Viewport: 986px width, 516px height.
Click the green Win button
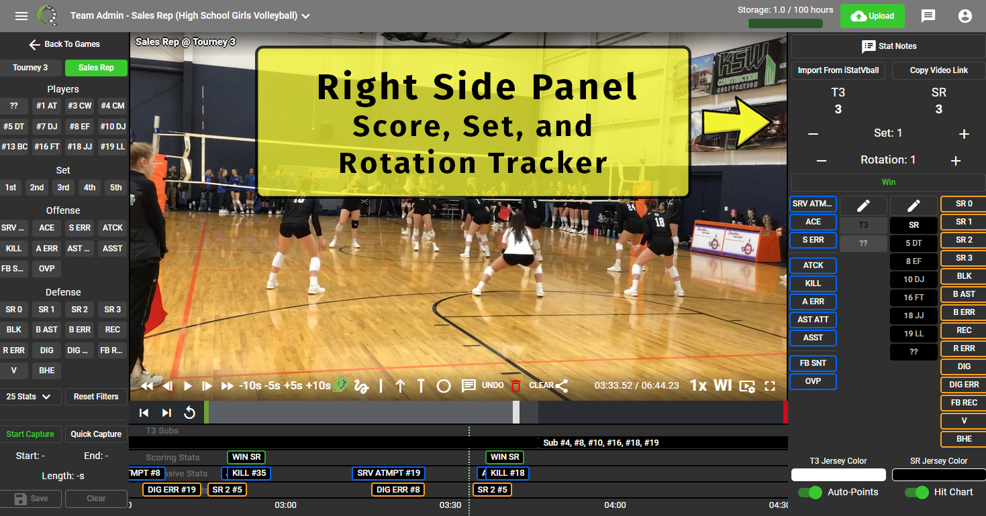coord(889,182)
